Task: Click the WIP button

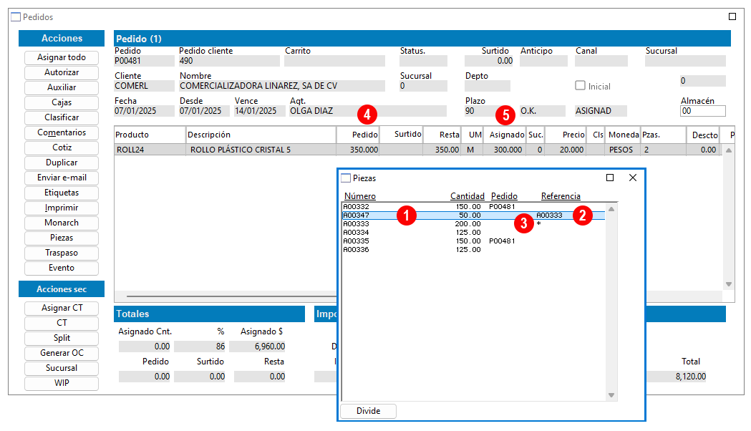Action: (62, 383)
